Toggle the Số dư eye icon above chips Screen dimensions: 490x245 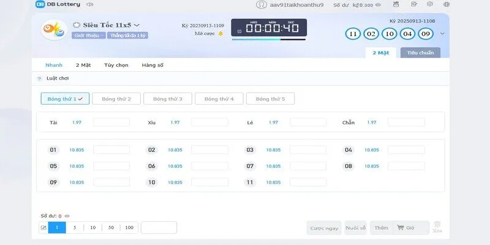67,216
